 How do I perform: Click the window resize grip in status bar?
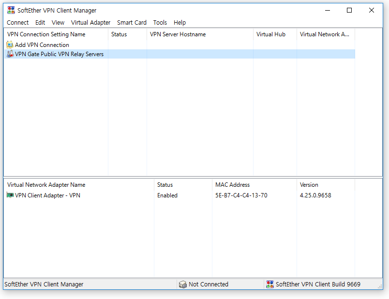coord(380,286)
